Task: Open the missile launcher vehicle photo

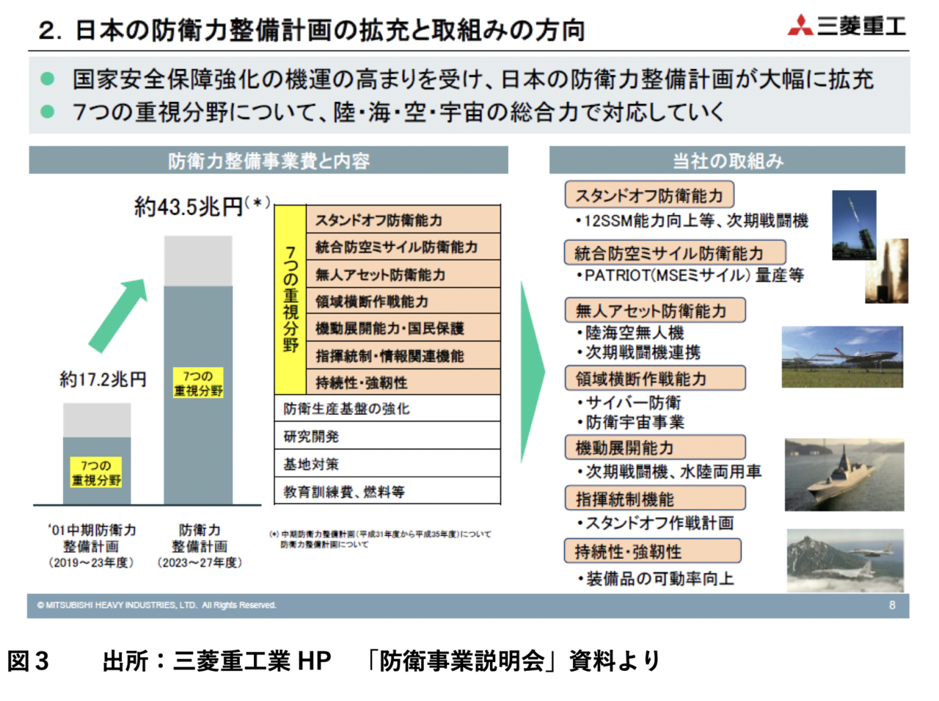Action: [854, 225]
